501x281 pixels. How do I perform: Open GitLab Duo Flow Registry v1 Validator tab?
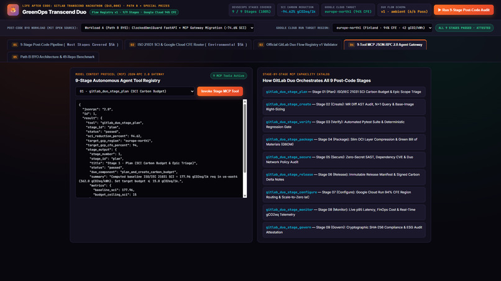pyautogui.click(x=298, y=45)
